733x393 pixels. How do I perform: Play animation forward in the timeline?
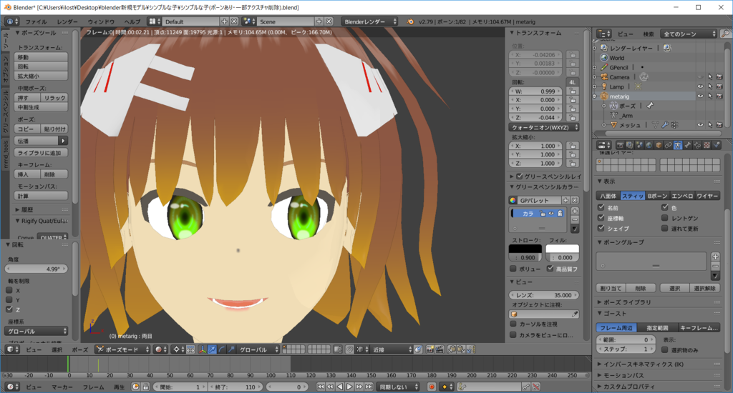point(349,387)
